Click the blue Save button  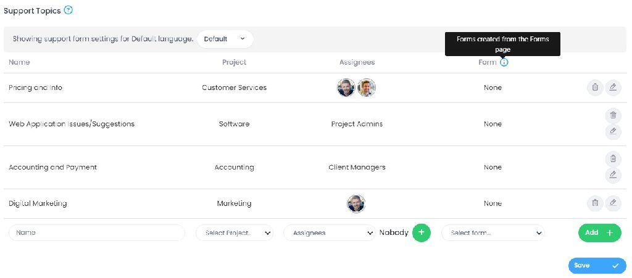597,266
